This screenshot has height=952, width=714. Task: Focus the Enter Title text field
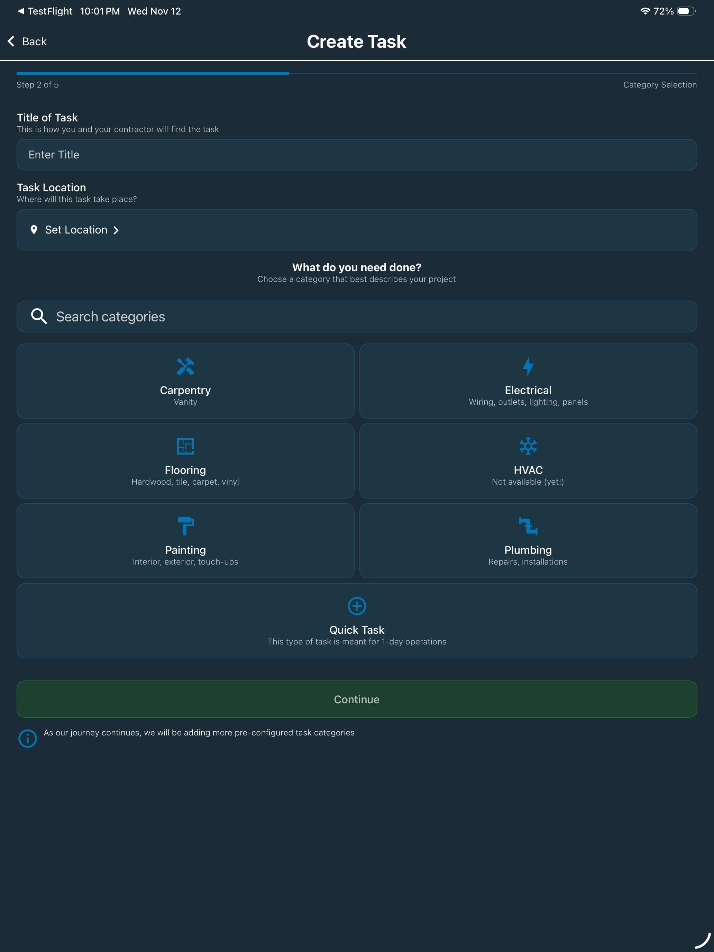tap(357, 155)
